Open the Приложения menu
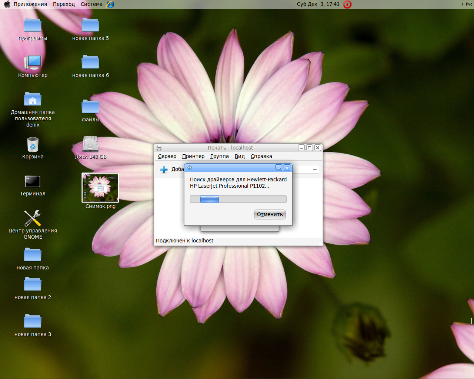The image size is (474, 379). point(30,4)
